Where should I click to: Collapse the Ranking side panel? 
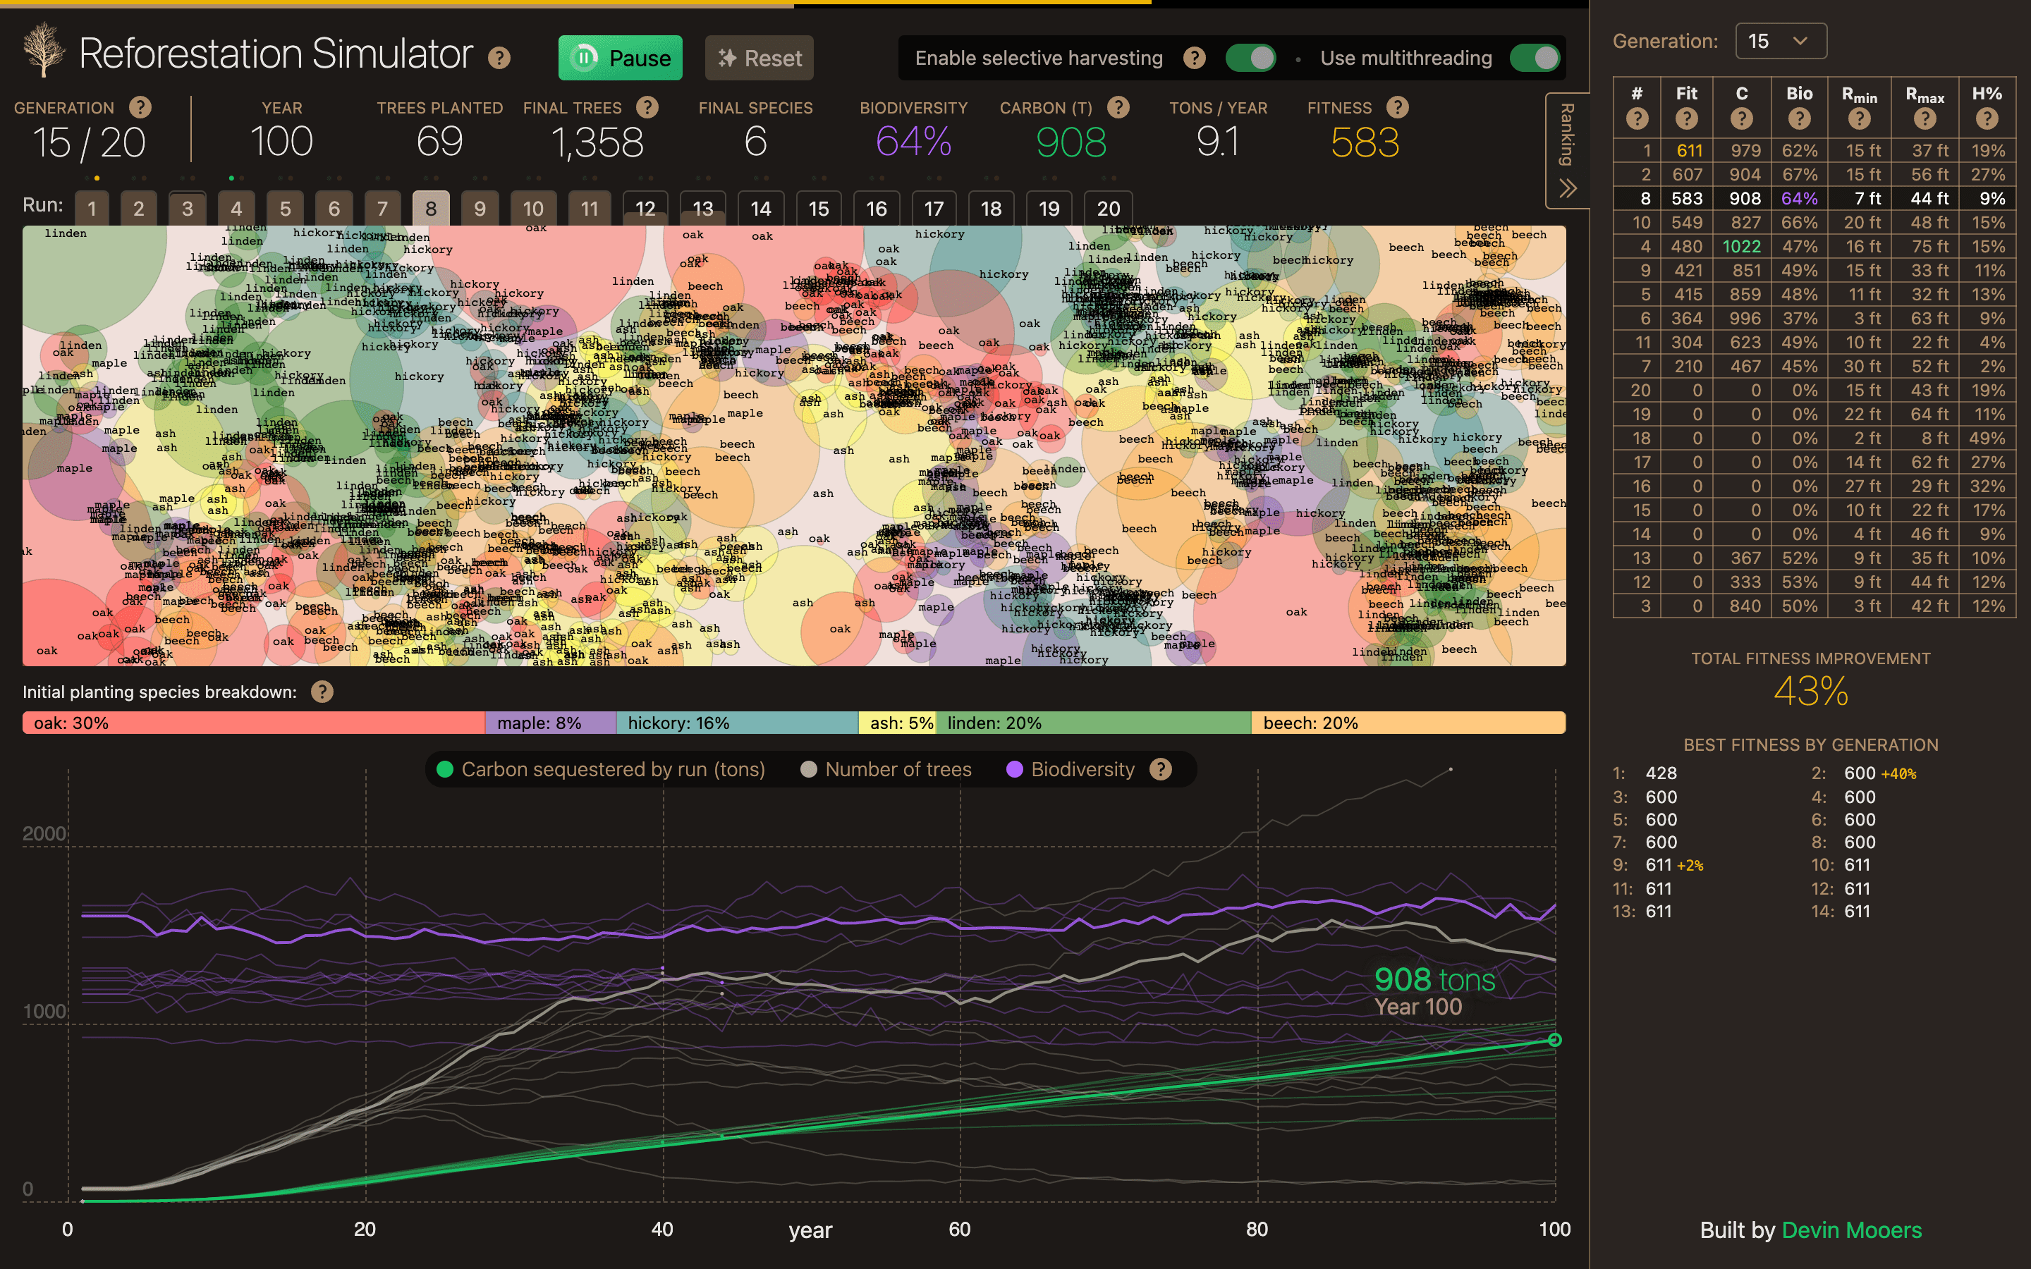[x=1567, y=150]
